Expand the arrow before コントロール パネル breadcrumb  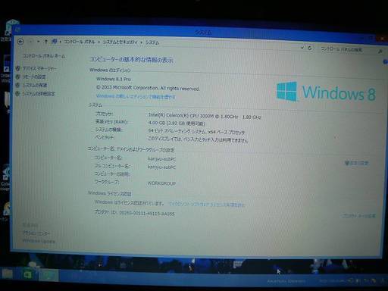61,42
